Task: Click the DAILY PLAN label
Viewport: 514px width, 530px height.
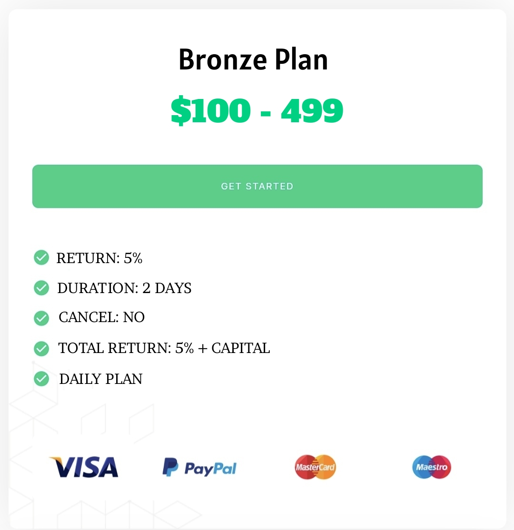Action: [x=100, y=379]
